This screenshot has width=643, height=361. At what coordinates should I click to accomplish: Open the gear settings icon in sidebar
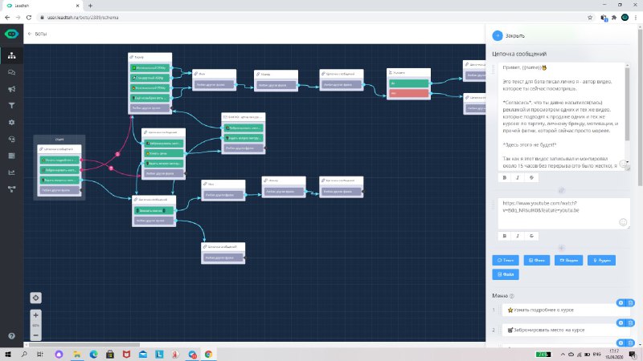coord(11,123)
